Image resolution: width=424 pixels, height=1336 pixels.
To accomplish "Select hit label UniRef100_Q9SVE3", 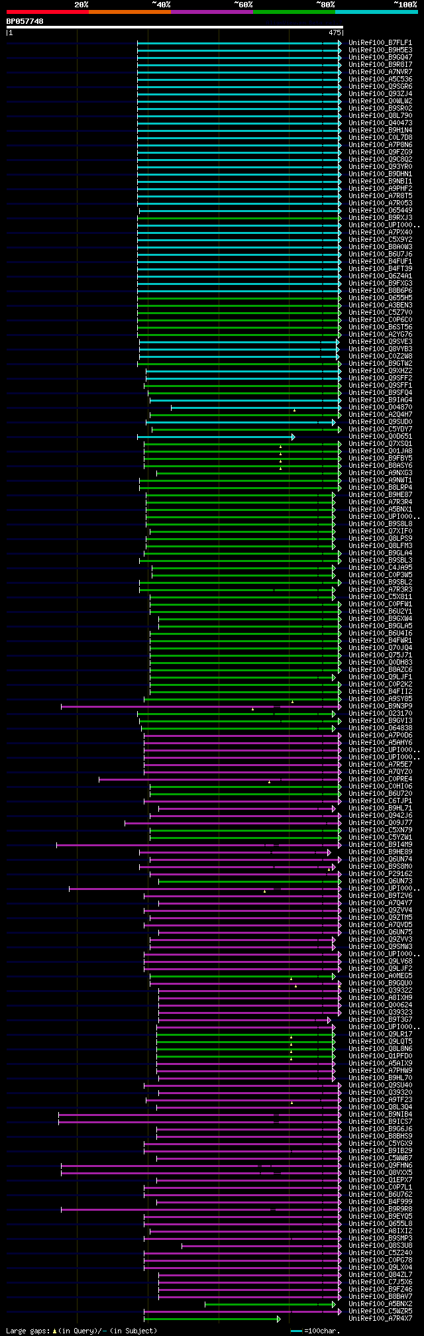I will (x=380, y=341).
